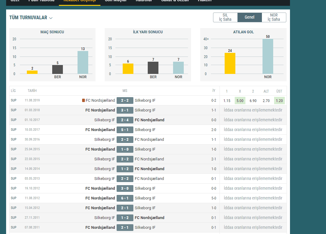Open Silkeborg IF in the 25.04.2015 row

coord(145,149)
